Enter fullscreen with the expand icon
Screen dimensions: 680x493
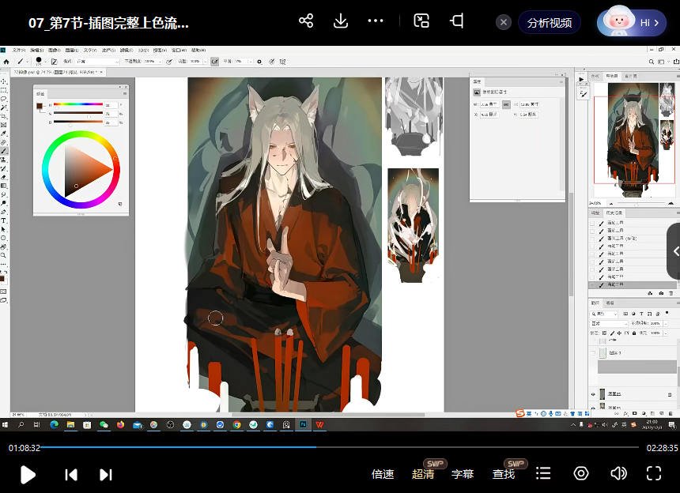tap(654, 474)
